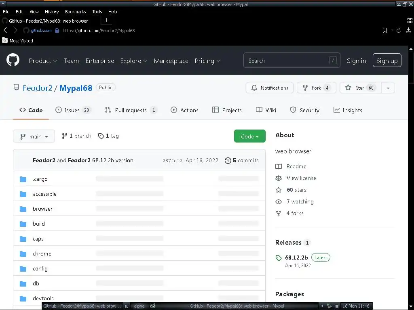Click the GitHub search input field

coord(292,61)
